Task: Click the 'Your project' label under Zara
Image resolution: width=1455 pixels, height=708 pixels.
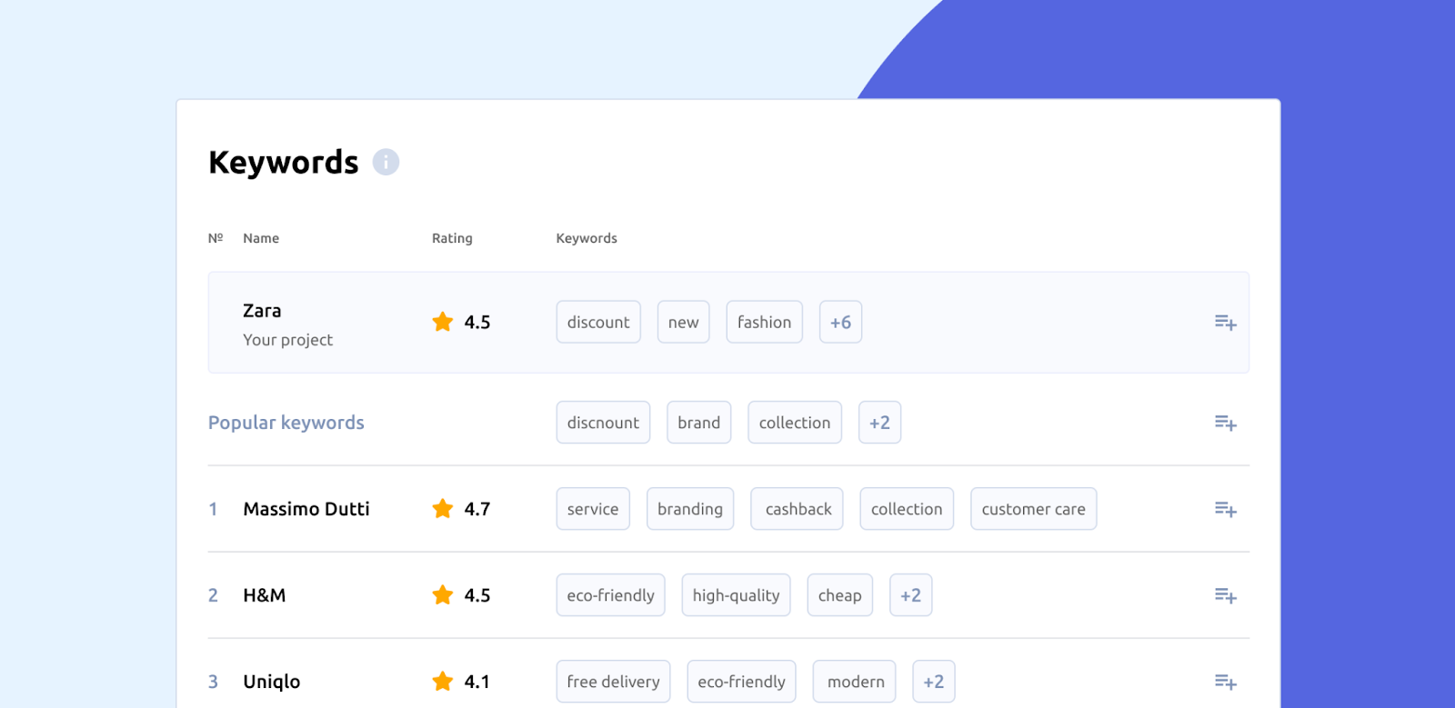Action: 287,340
